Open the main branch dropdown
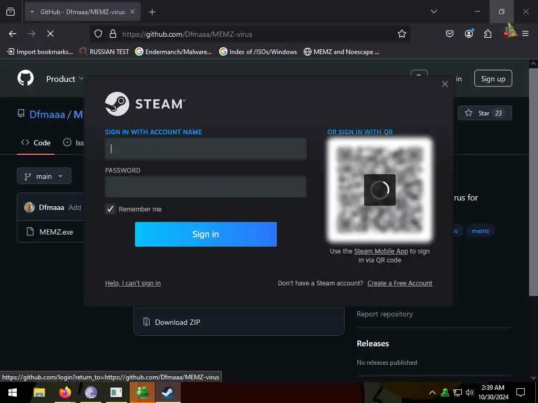 point(44,176)
